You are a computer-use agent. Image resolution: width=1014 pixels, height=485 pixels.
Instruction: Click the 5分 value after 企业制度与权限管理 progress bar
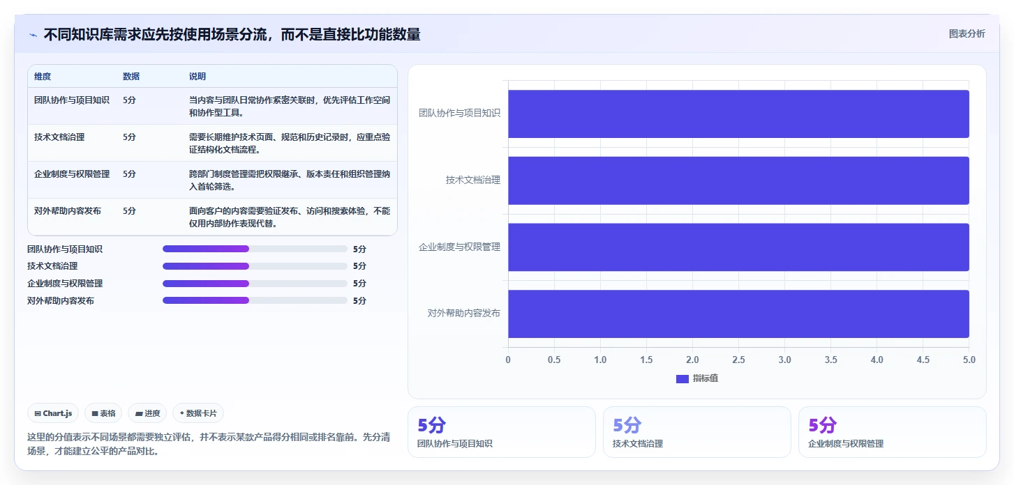click(359, 284)
